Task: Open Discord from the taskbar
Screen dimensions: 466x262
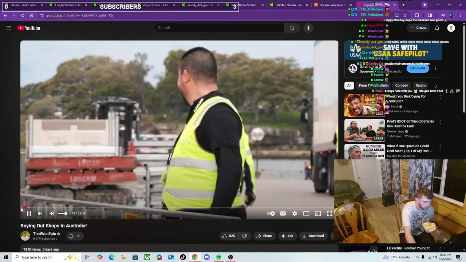Action: [x=207, y=257]
